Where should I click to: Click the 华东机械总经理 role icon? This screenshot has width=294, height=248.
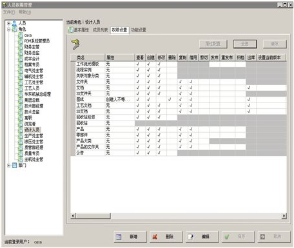tap(21, 94)
